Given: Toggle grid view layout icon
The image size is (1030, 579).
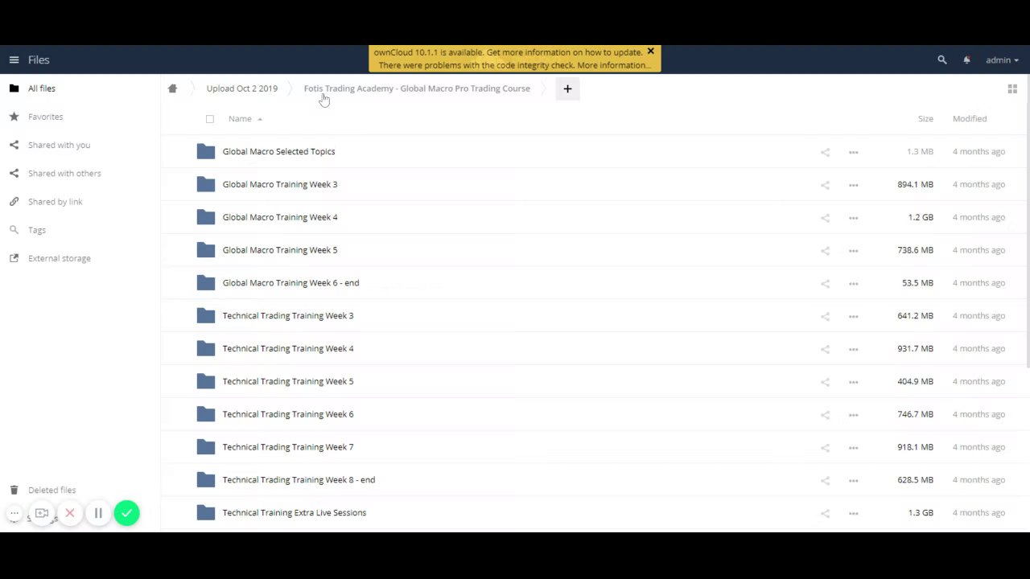Looking at the screenshot, I should click(x=1012, y=88).
